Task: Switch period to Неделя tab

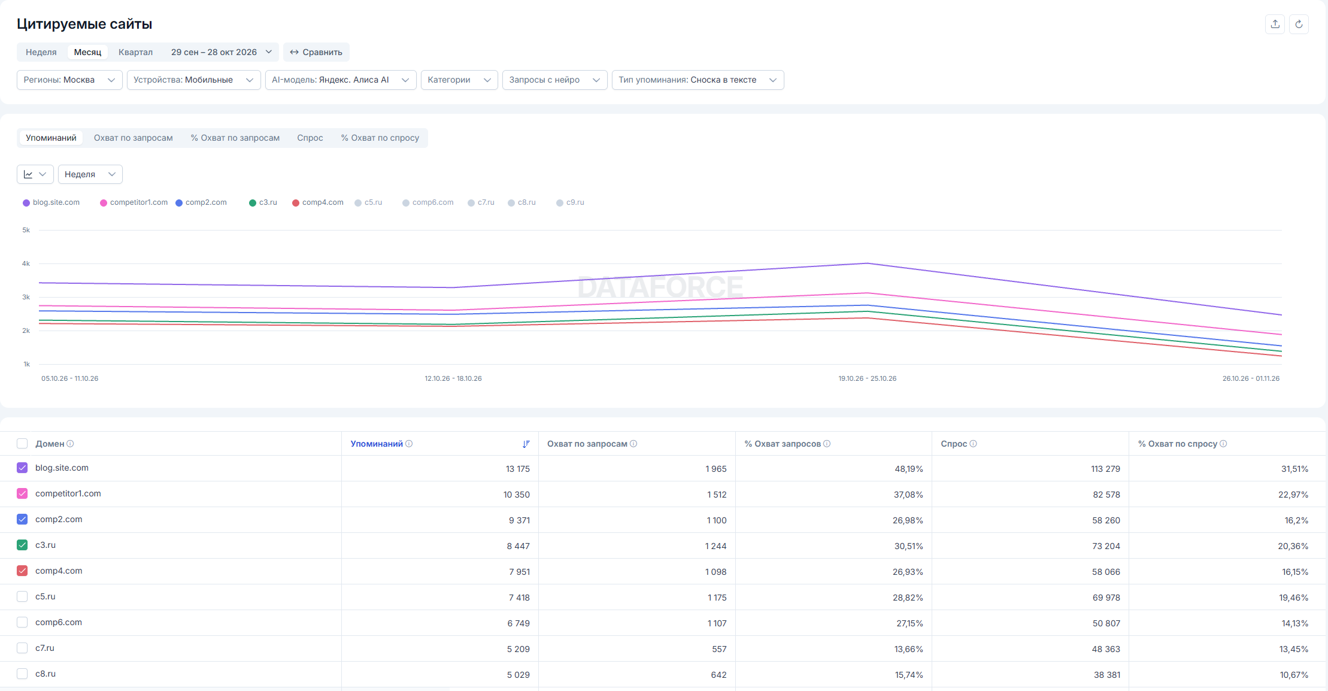Action: click(x=41, y=52)
